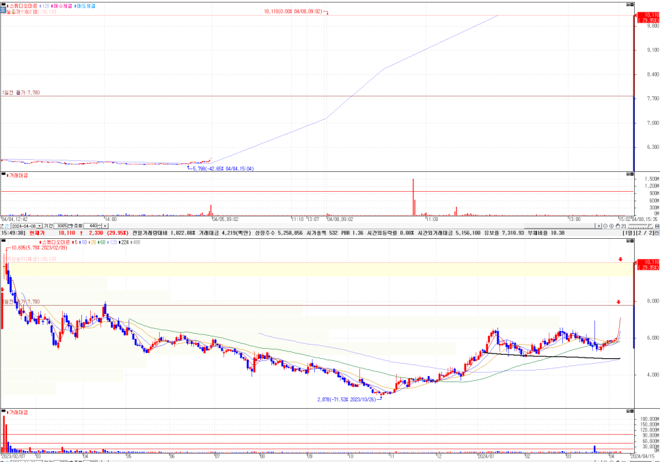Screen dimensions: 660x462
Task: Click the window layout icon beside [2 / 2]
Action: coord(657,233)
